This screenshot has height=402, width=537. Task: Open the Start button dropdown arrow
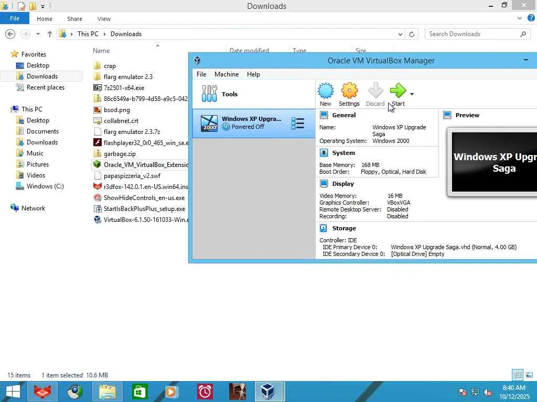[412, 94]
